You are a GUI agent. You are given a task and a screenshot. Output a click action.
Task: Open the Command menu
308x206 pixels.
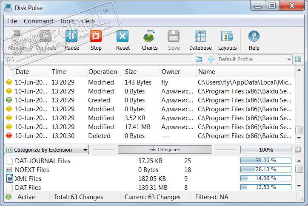pos(38,21)
